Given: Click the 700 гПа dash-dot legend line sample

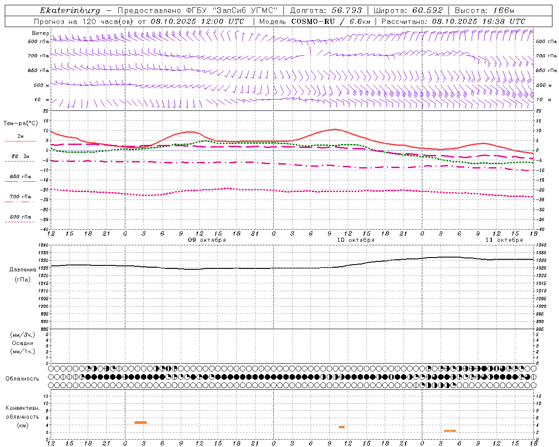Looking at the screenshot, I should tap(20, 201).
